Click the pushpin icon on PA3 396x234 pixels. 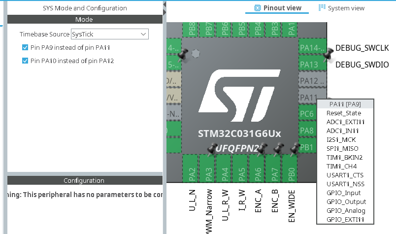tap(212, 149)
